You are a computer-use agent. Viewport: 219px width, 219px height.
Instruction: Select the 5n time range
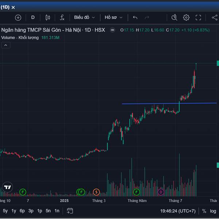[x=48, y=211]
